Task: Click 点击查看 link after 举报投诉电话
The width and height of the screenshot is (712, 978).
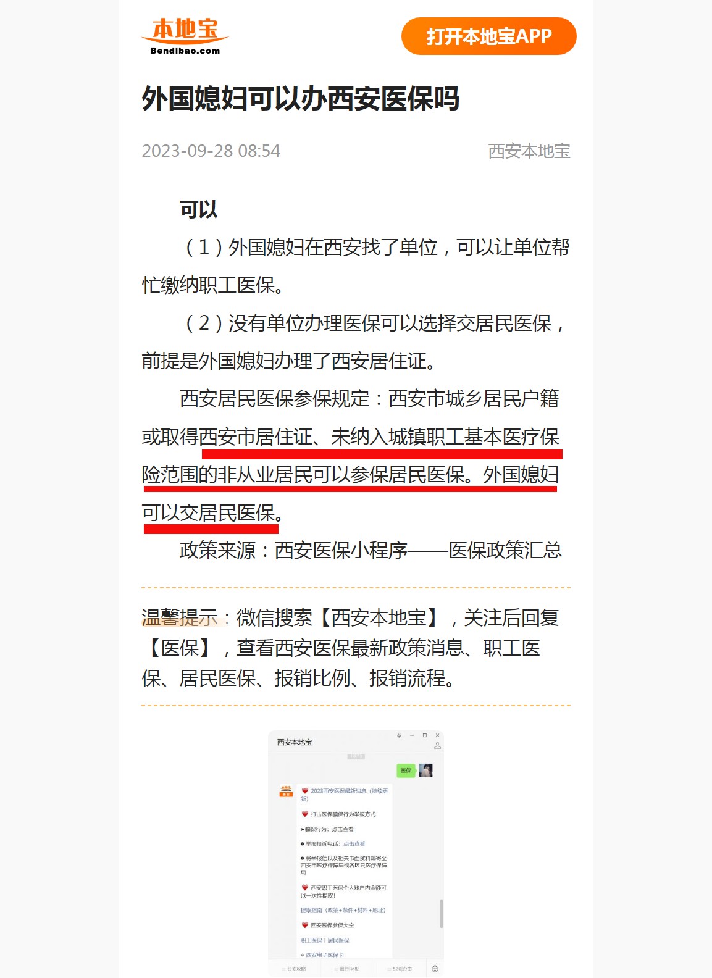Action: pos(354,843)
